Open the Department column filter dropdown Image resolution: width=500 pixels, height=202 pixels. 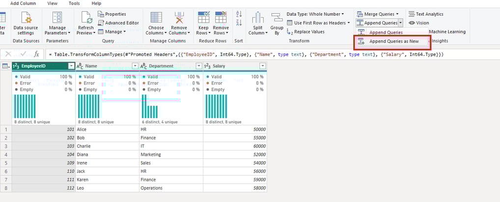[x=199, y=66]
